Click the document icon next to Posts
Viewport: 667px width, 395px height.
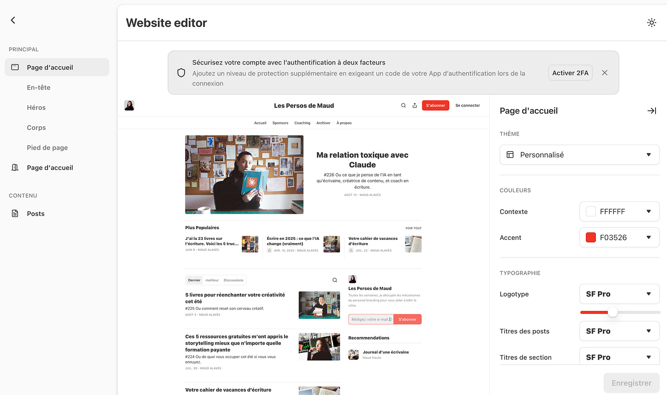[x=15, y=214]
